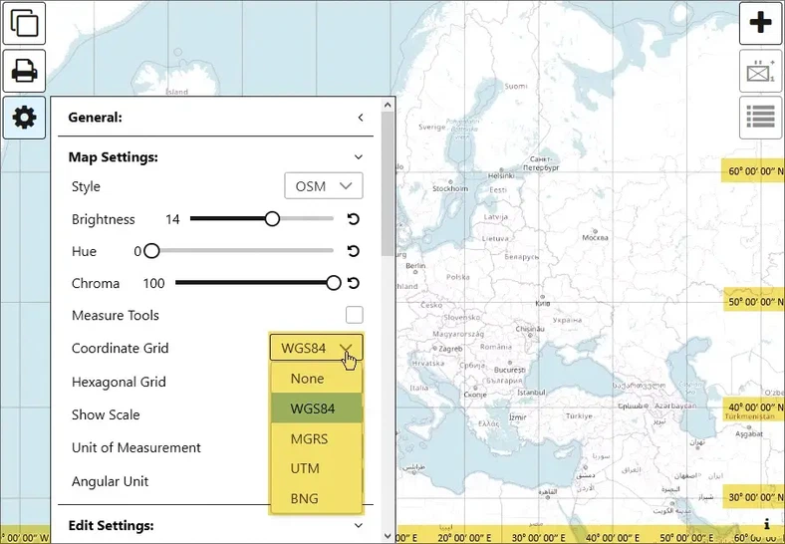Click the Measure Tools label
The image size is (785, 544).
(116, 315)
